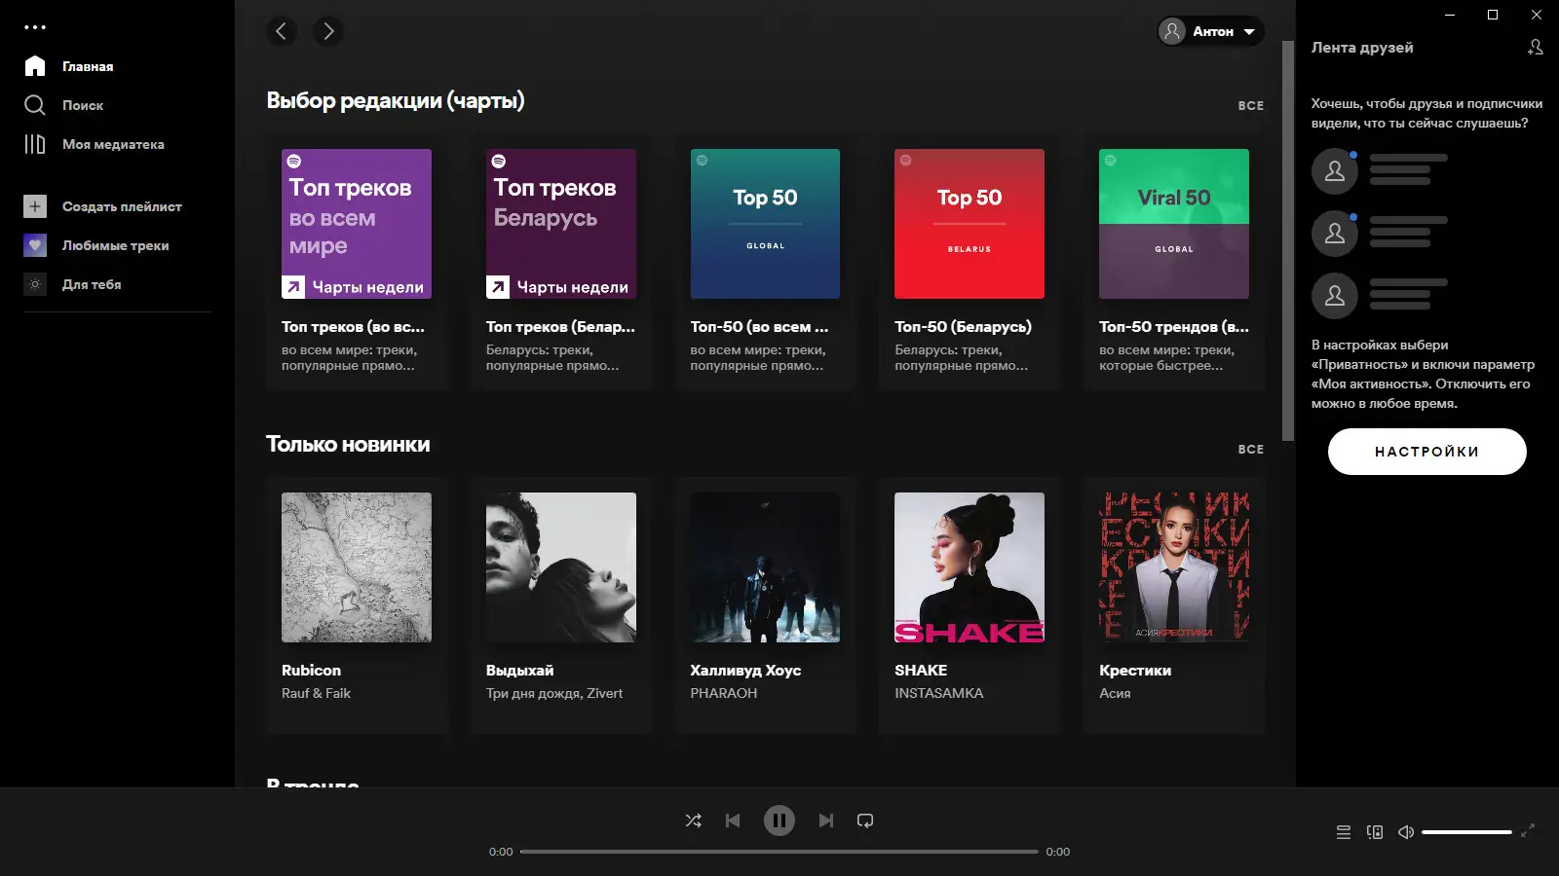Open the play queue icon
This screenshot has width=1559, height=876.
point(1344,832)
